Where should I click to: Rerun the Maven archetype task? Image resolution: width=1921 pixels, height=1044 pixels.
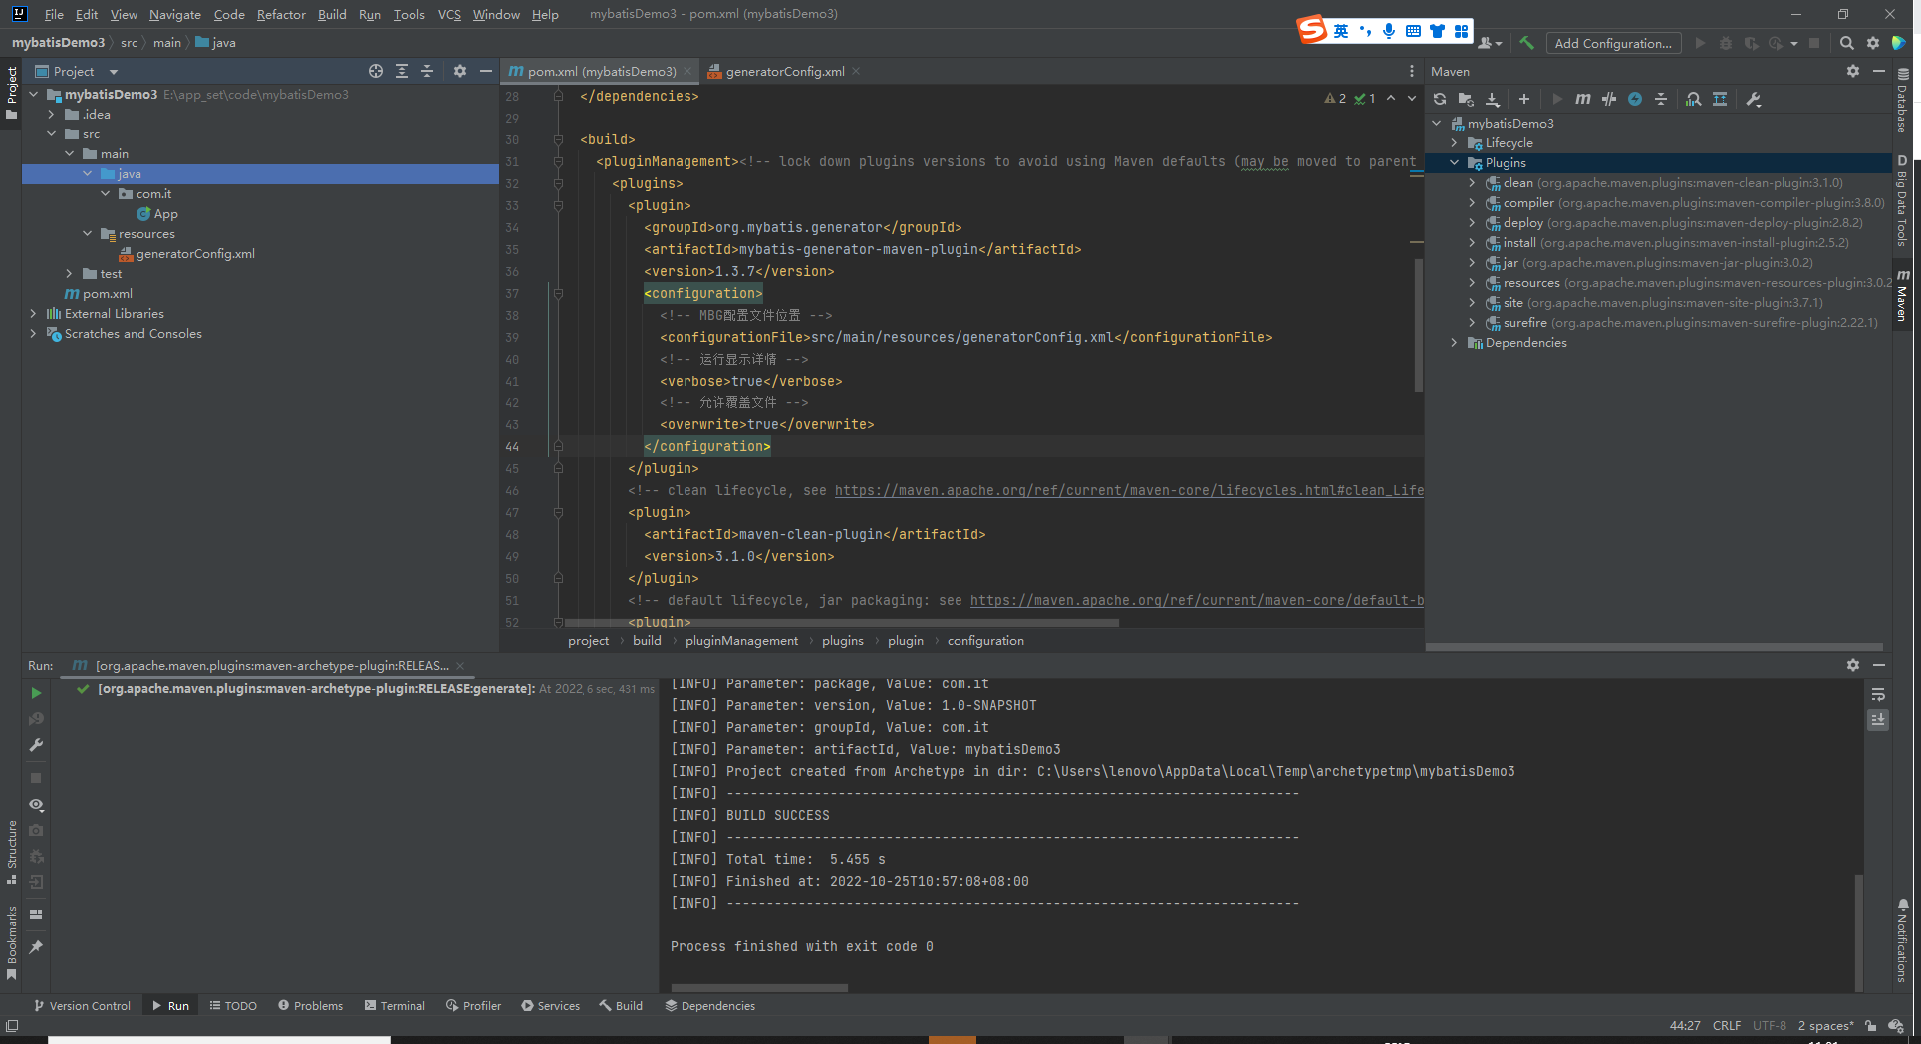36,693
